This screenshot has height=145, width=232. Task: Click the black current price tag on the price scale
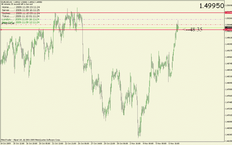tap(228, 28)
